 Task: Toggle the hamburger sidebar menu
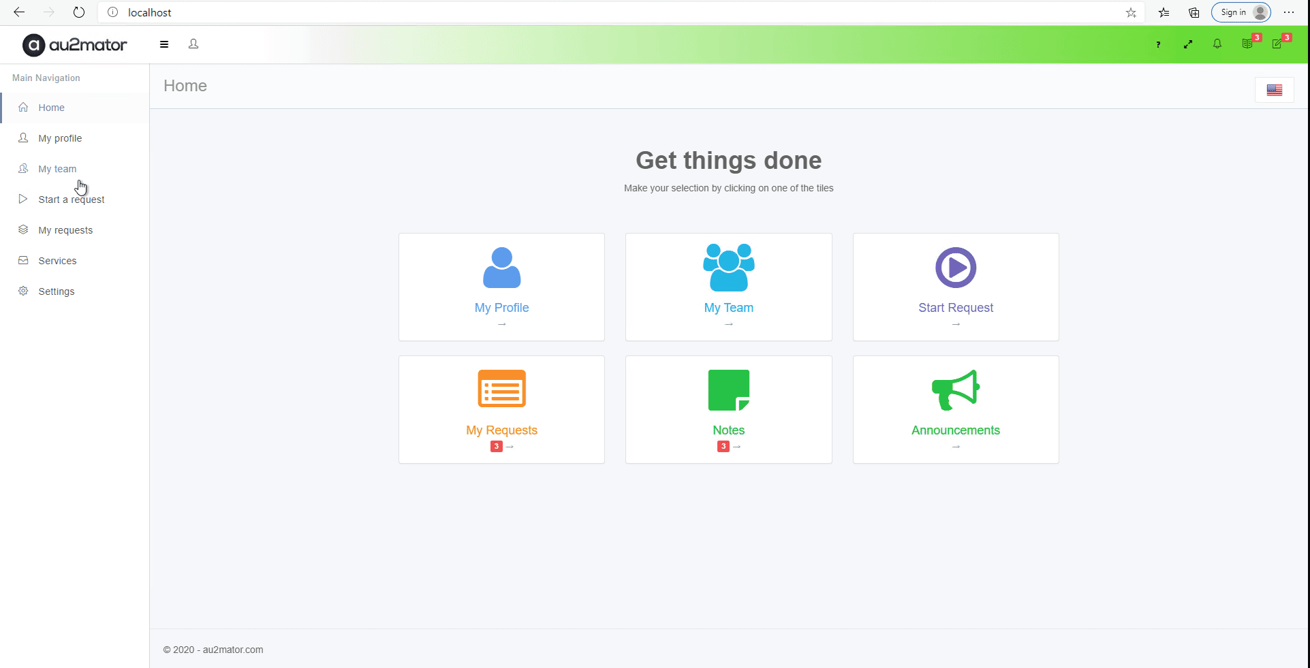click(x=164, y=44)
